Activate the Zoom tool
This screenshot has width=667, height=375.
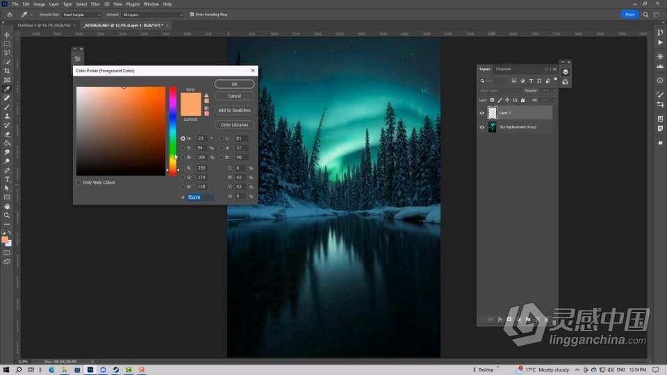coord(7,215)
